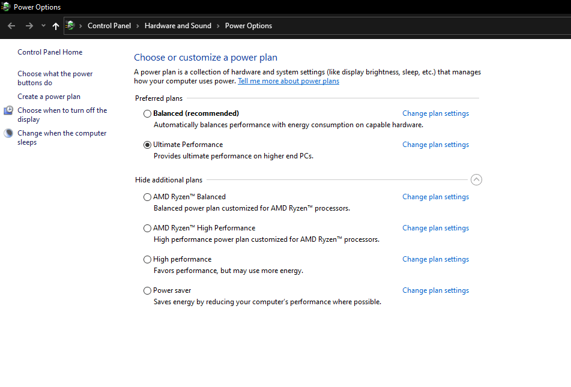This screenshot has width=571, height=387.
Task: Open the recent pages dropdown arrow
Action: (42, 25)
